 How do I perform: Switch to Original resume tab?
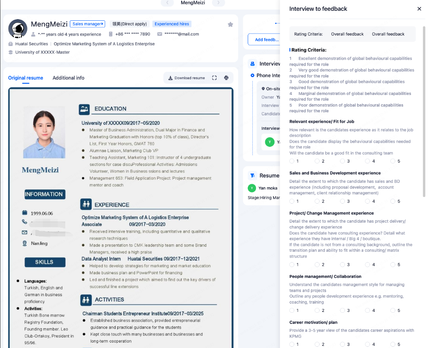26,78
